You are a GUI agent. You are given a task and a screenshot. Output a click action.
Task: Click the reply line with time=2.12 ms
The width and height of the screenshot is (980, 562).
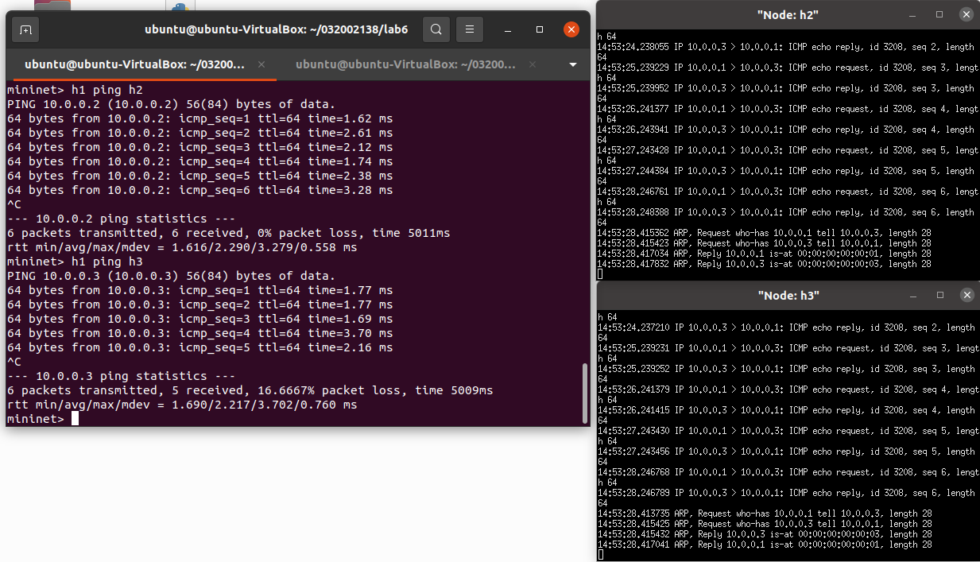200,147
